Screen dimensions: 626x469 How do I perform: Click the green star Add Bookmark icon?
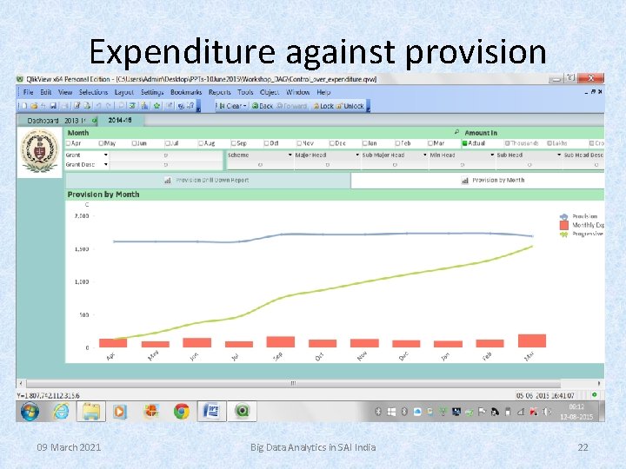(156, 106)
